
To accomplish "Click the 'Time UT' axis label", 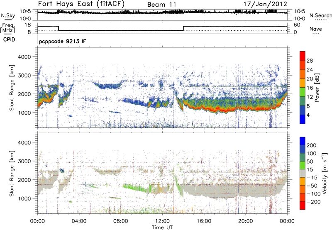I will click(162, 228).
